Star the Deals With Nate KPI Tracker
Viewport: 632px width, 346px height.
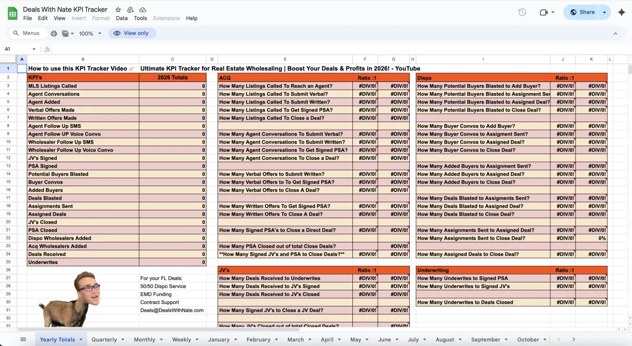[x=118, y=9]
